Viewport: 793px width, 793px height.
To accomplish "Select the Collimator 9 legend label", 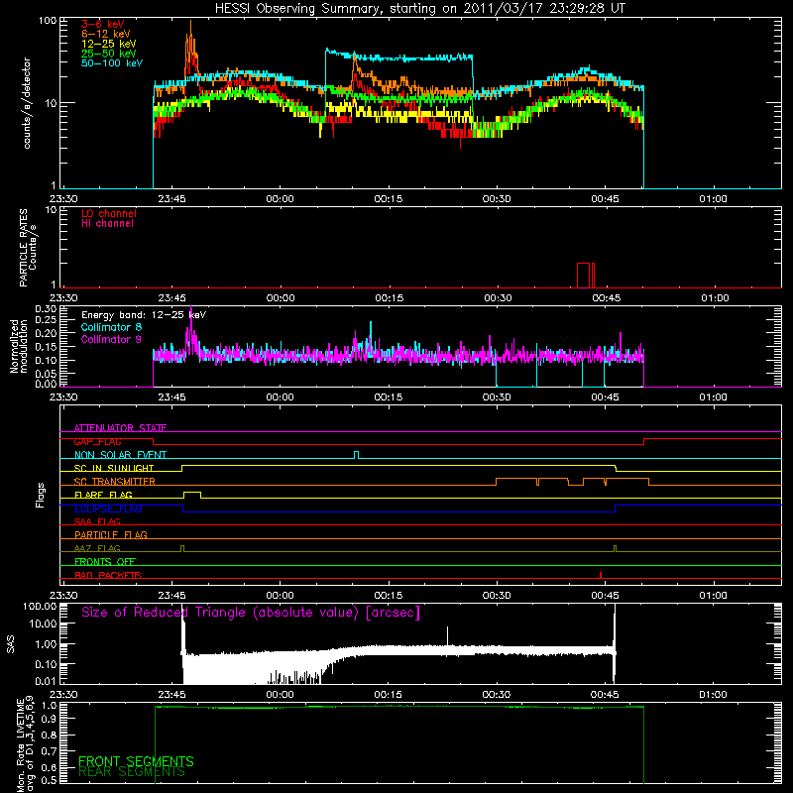I will (x=111, y=339).
